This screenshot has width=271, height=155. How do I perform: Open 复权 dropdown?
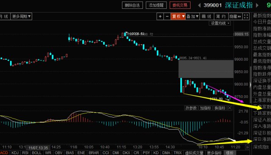tap(178, 16)
